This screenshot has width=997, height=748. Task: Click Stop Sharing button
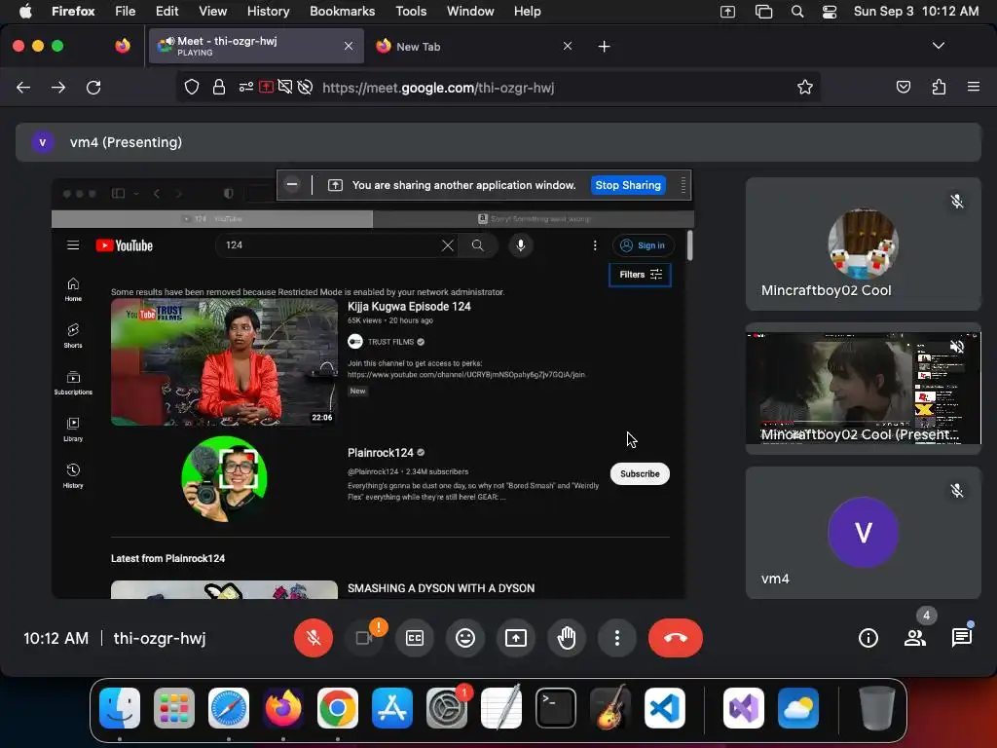(628, 185)
